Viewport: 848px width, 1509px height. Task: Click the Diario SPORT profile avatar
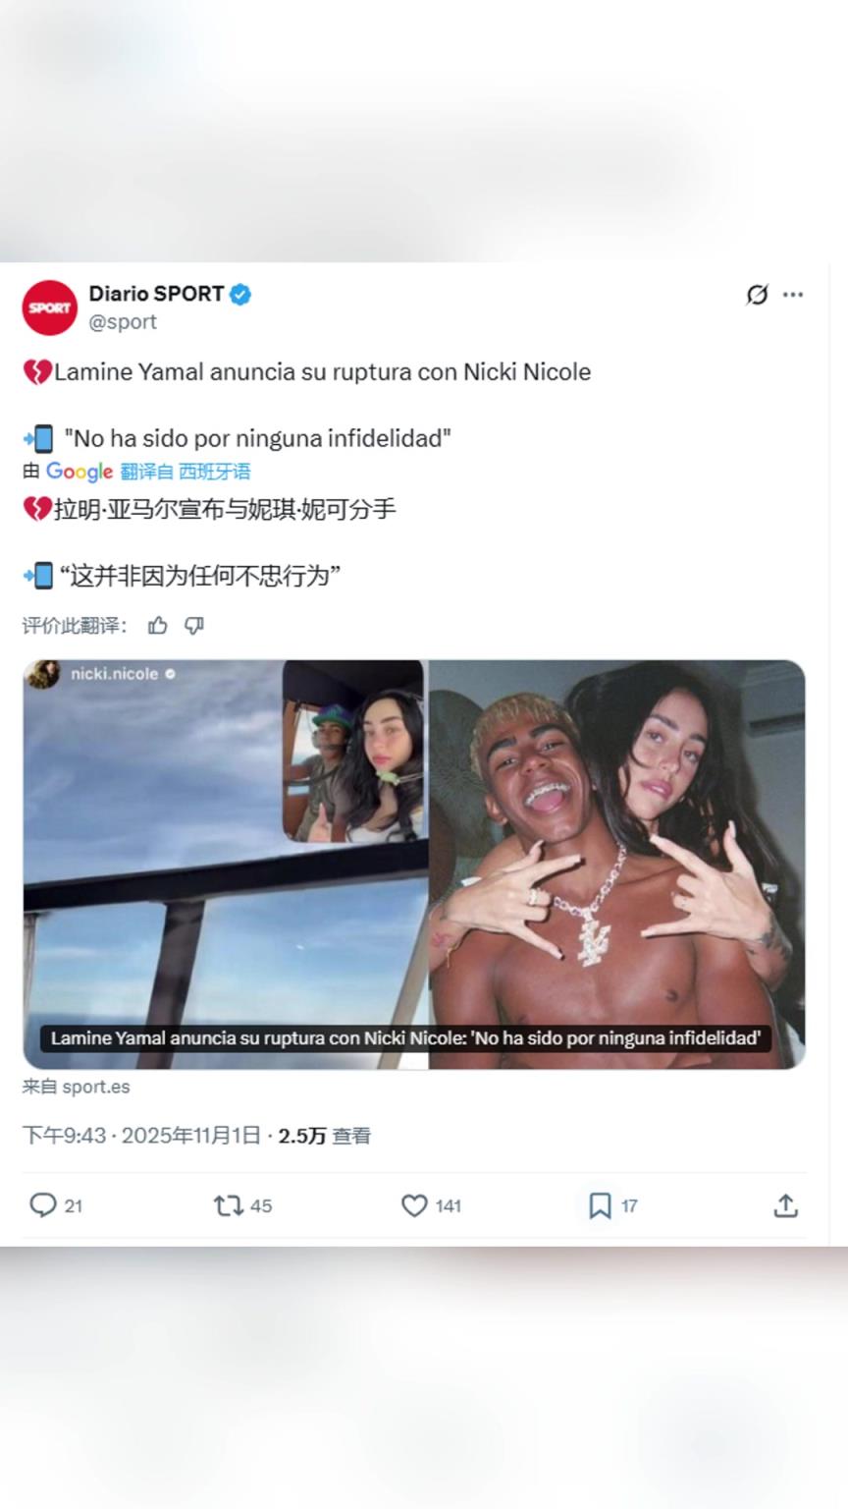pyautogui.click(x=49, y=307)
